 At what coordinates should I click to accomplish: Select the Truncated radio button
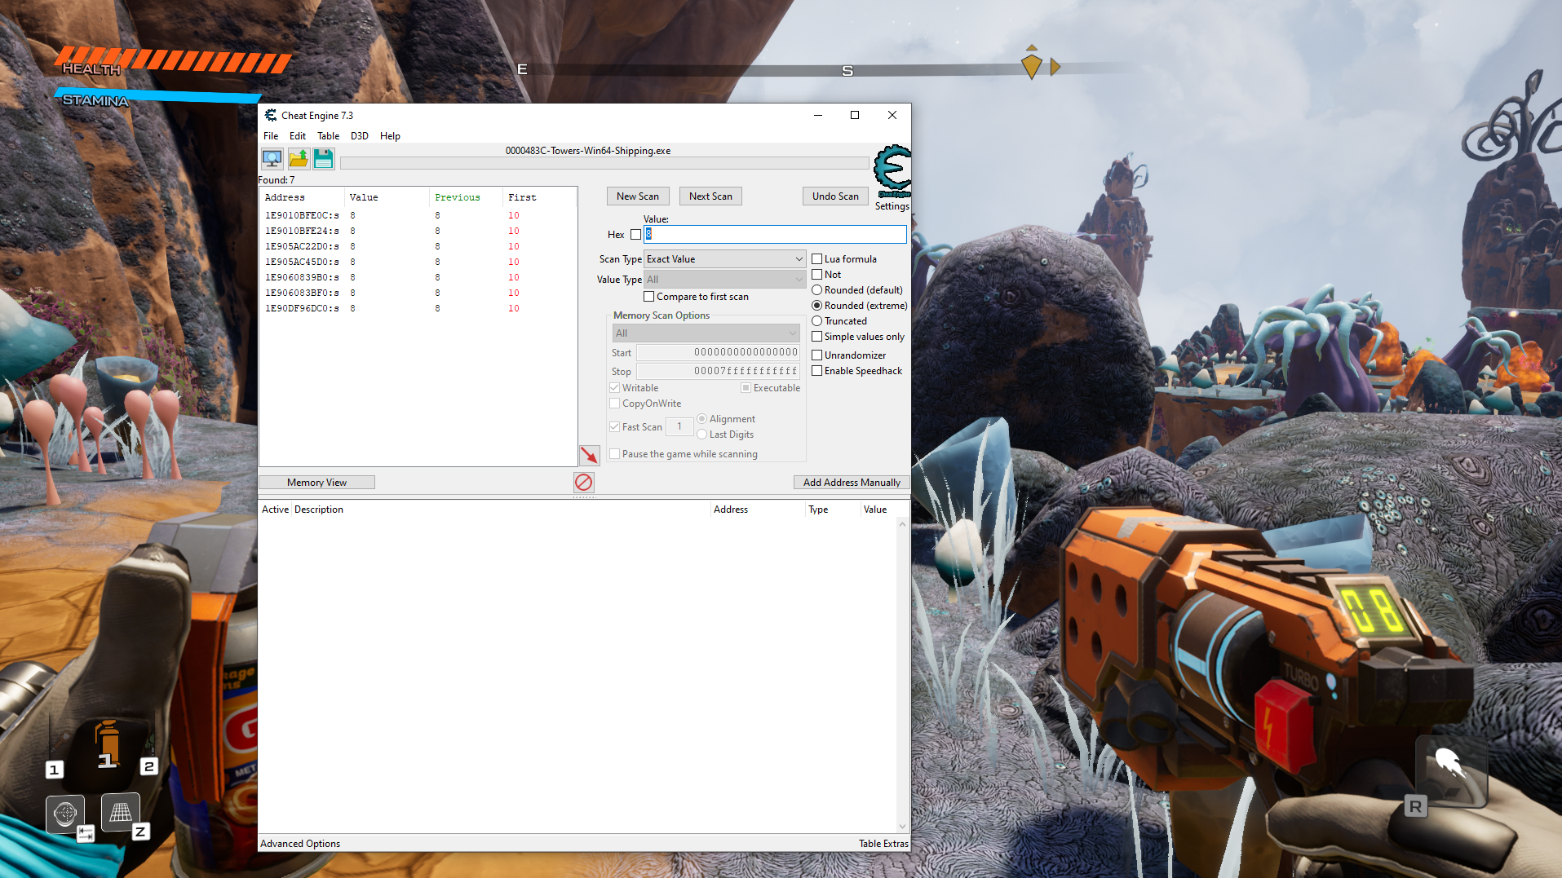(816, 321)
